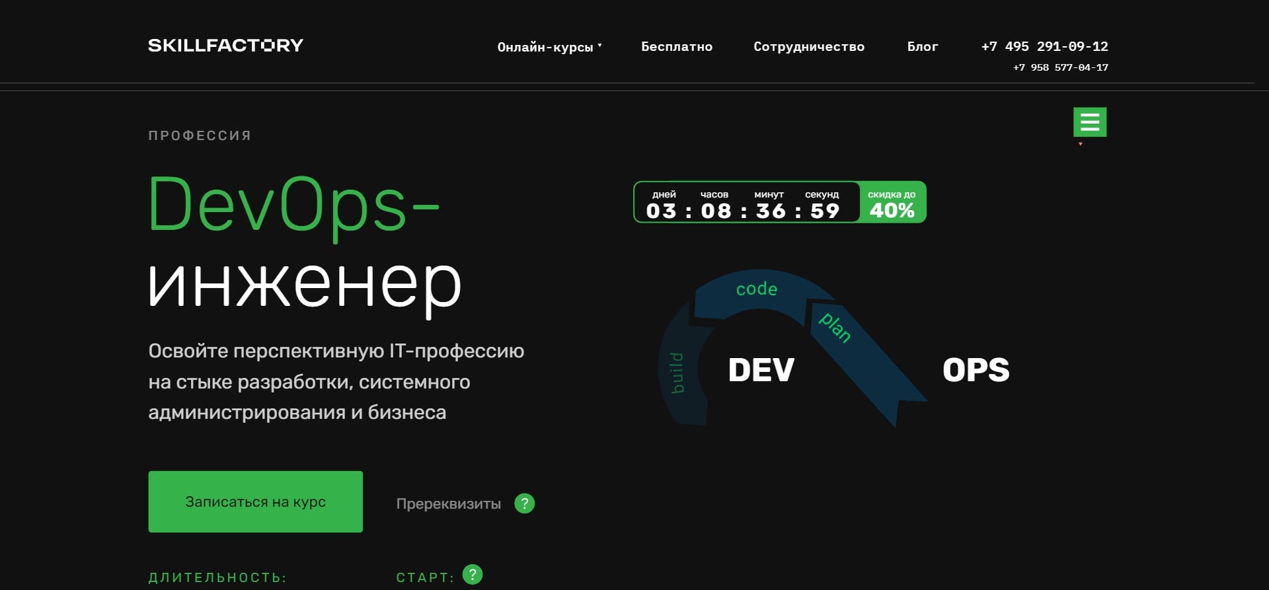Click the question mark next to СТАРТ
Image resolution: width=1269 pixels, height=590 pixels.
(472, 575)
